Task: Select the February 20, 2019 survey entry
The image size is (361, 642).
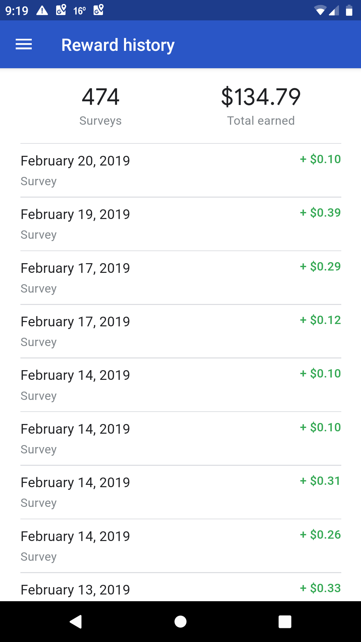Action: 75,171
